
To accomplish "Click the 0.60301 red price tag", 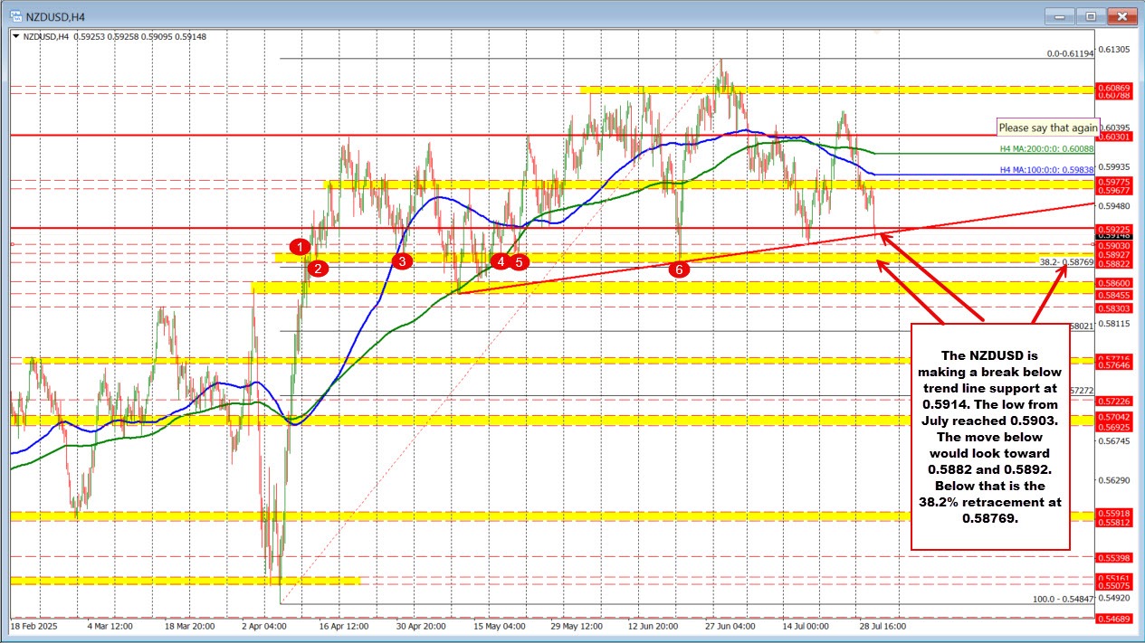I will pos(1113,137).
